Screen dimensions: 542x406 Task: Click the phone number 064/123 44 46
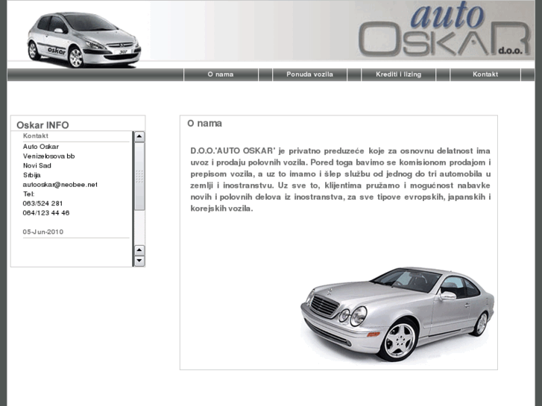tap(46, 213)
